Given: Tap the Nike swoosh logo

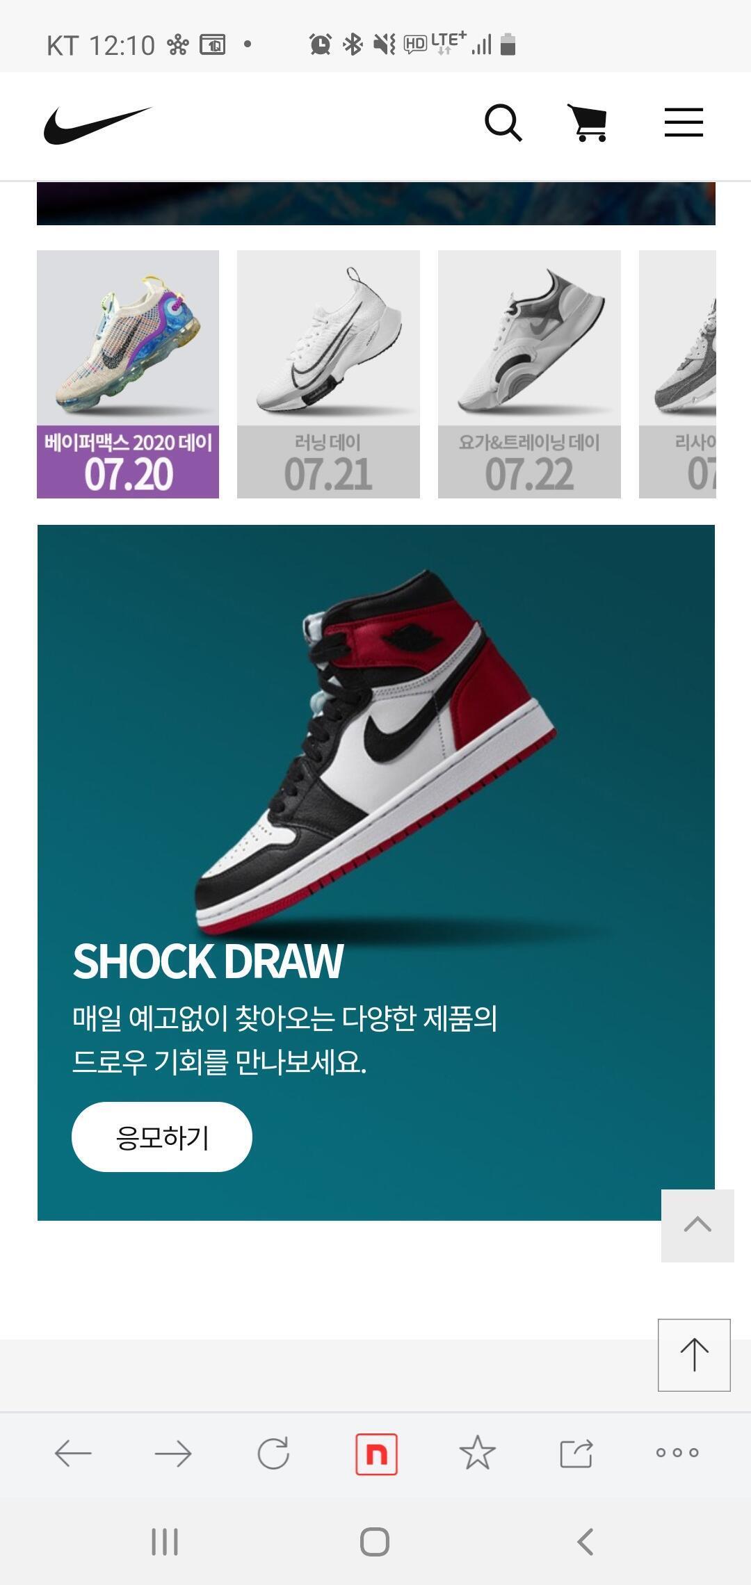Looking at the screenshot, I should click(x=98, y=124).
